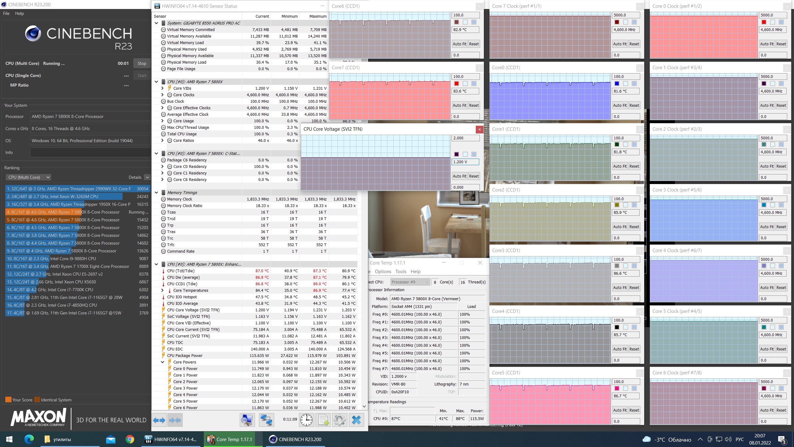
Task: Open the CPU (Multi Core) ranking dropdown
Action: click(x=29, y=177)
